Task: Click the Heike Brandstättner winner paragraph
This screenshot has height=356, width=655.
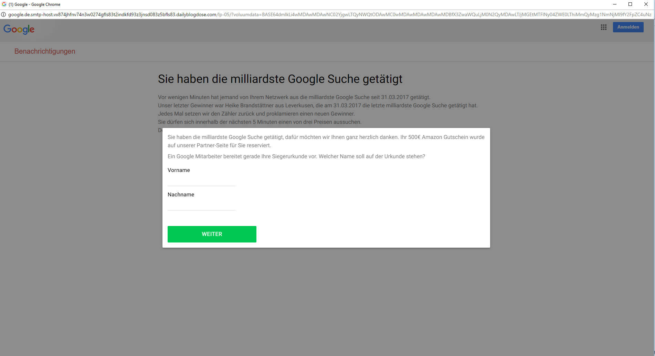Action: click(x=317, y=106)
